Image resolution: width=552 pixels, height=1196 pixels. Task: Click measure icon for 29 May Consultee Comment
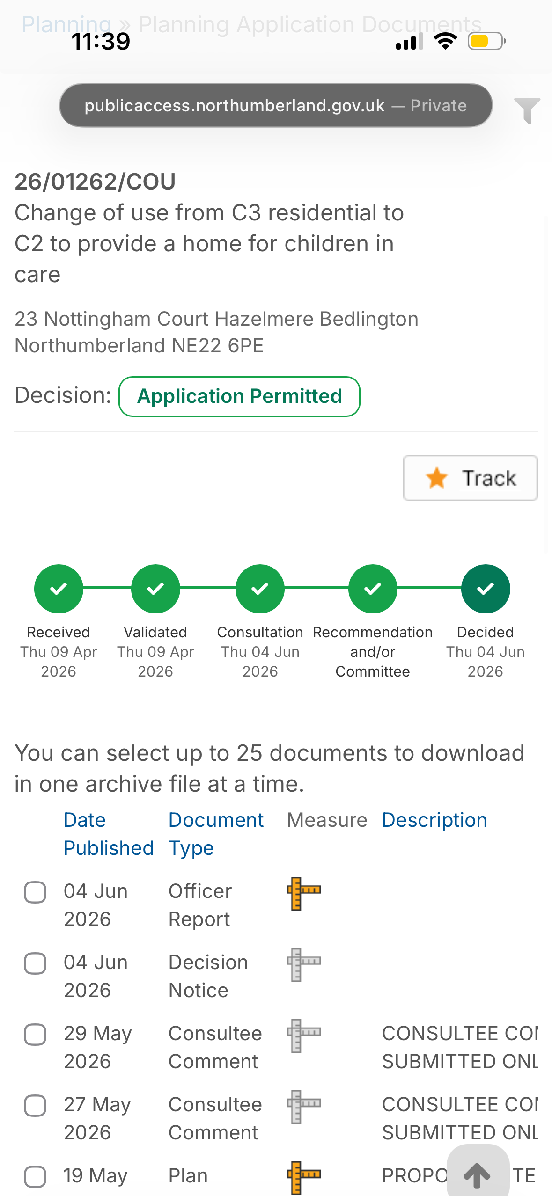[x=304, y=1036]
